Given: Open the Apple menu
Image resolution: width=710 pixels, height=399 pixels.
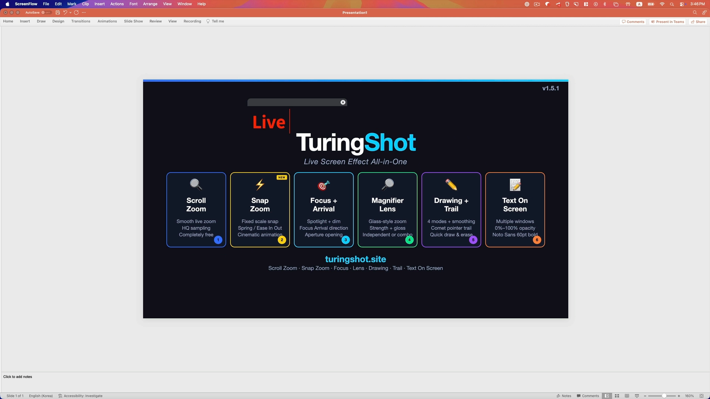Looking at the screenshot, I should pos(7,4).
